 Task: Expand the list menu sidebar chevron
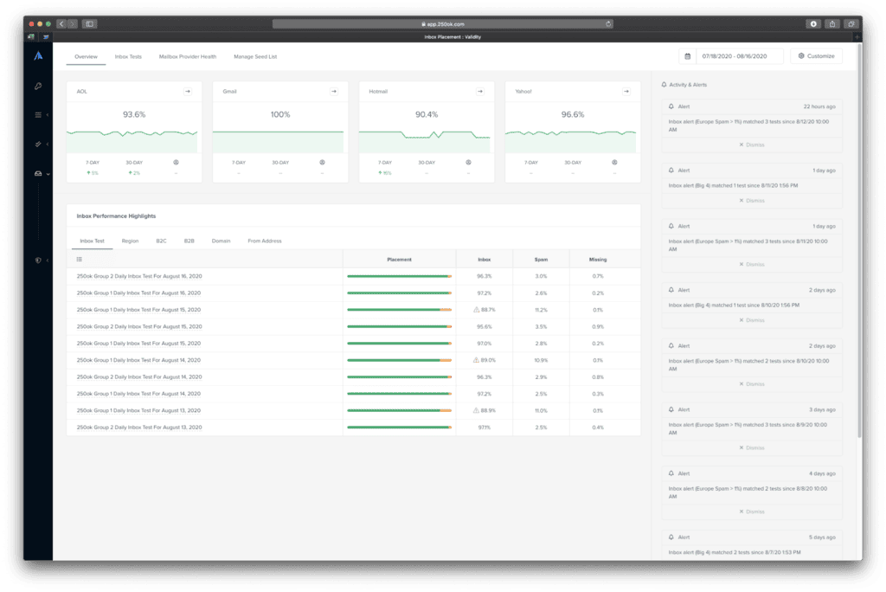[x=48, y=115]
